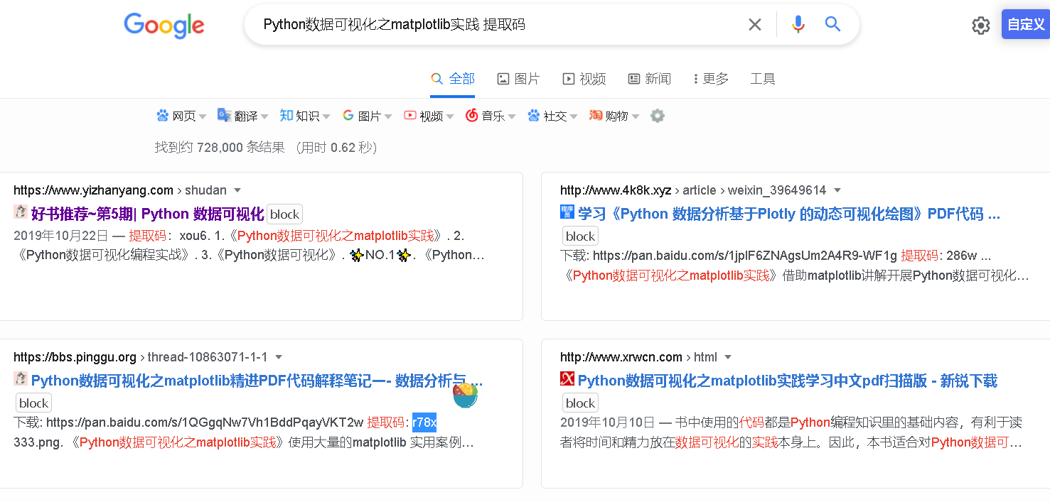Open the 工具 search tools

coord(763,79)
